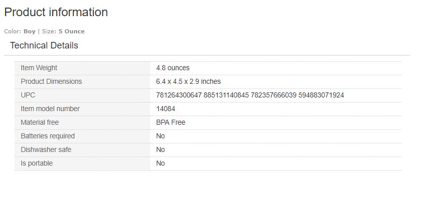Click the UPC number 781264300647
The width and height of the screenshot is (429, 202).
(x=178, y=95)
